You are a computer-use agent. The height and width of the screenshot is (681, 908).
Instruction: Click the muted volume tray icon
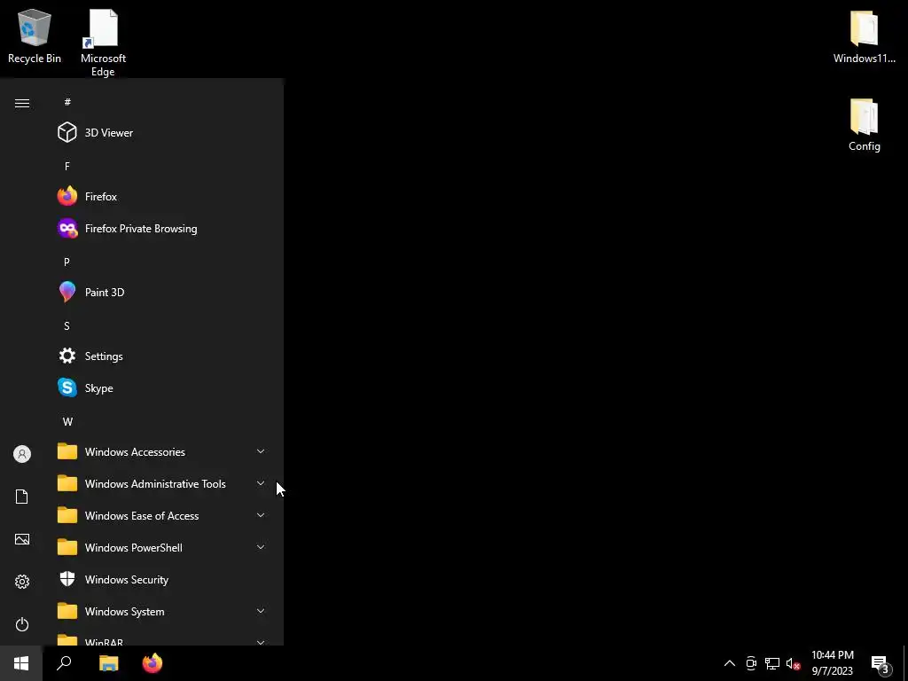coord(793,663)
